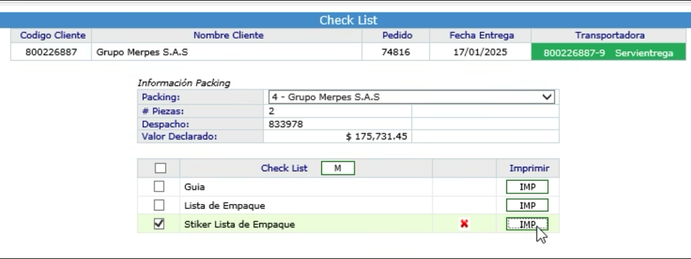Click client name Grupo Merpes S.A.S cell
691x259 pixels.
(x=227, y=52)
